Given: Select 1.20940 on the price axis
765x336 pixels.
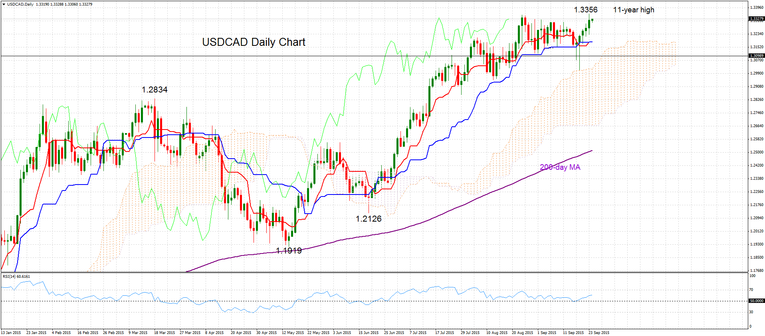Looking at the screenshot, I should coord(757,218).
